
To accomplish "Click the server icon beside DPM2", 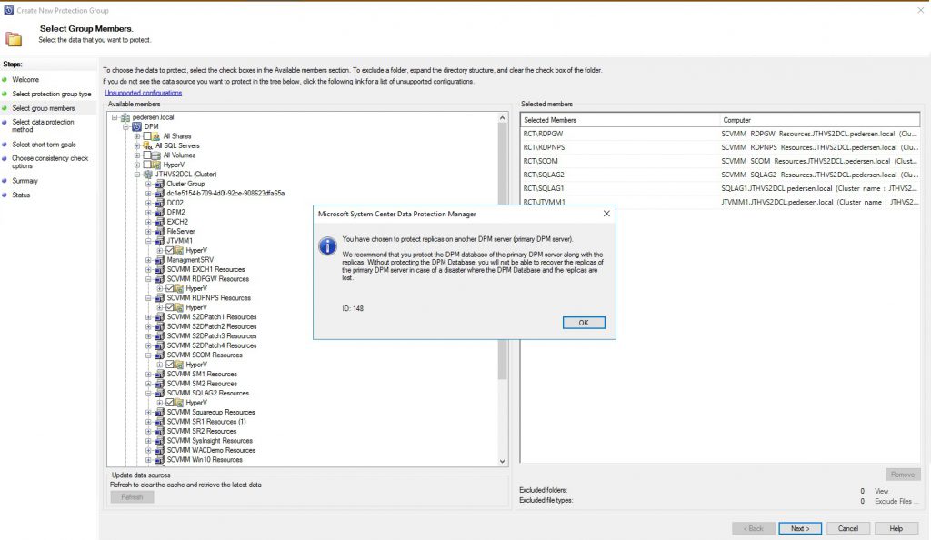I will 159,213.
